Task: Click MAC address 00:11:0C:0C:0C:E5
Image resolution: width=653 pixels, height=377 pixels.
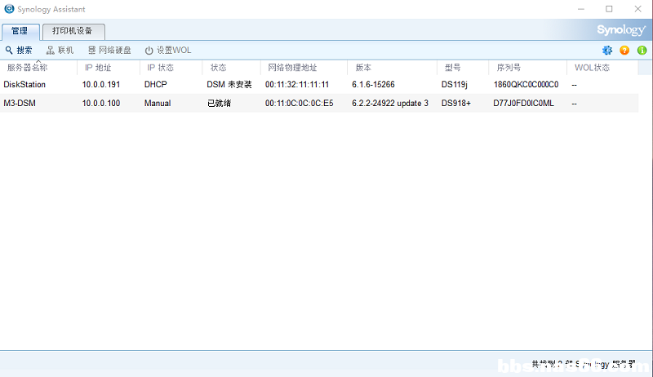Action: pos(299,103)
